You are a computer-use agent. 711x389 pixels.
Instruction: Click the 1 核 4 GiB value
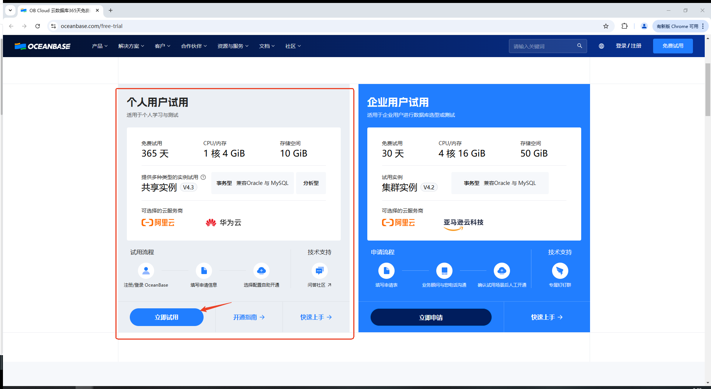pos(224,154)
